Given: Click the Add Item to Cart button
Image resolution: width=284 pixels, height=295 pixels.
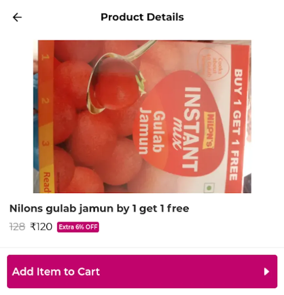Looking at the screenshot, I should click(142, 271).
